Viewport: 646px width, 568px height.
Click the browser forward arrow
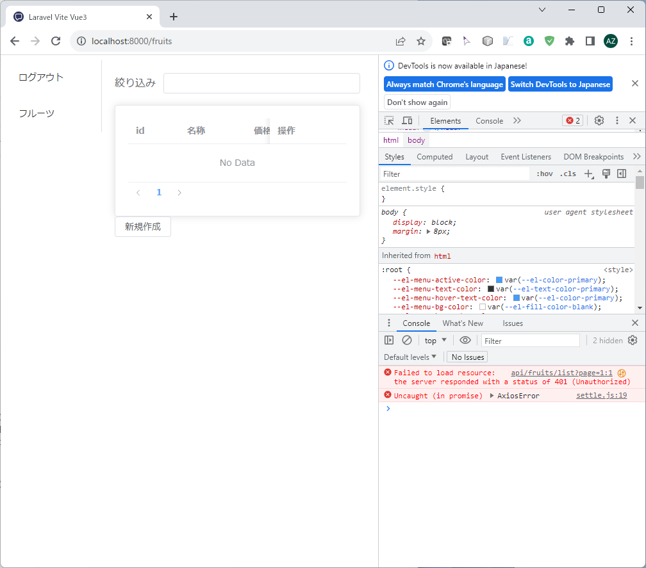coord(35,41)
